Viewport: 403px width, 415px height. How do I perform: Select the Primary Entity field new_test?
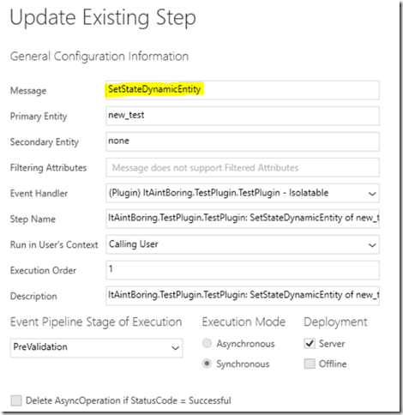click(x=243, y=116)
